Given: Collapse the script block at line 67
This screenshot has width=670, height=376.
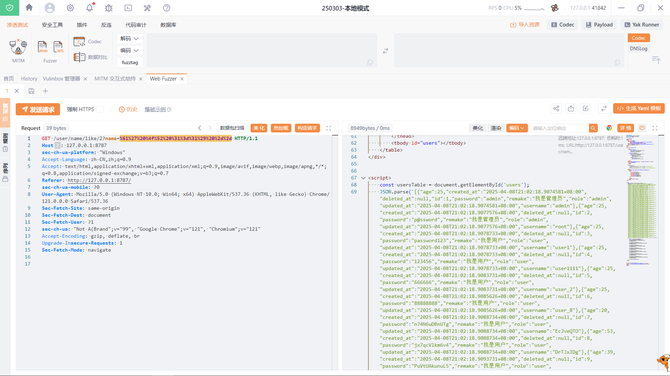Looking at the screenshot, I should [x=363, y=178].
